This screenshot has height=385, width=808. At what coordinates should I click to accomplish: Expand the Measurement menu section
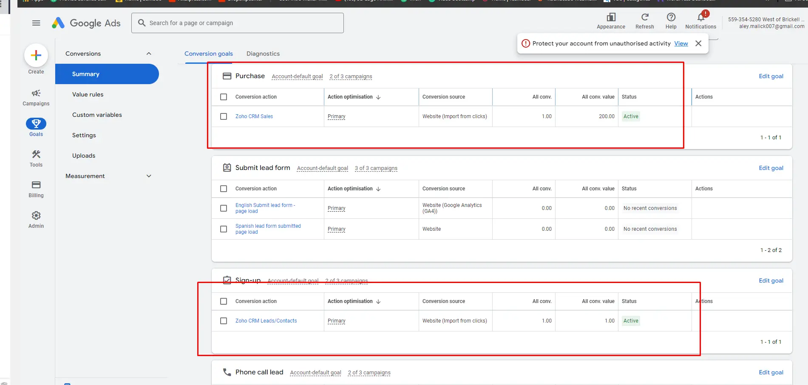(149, 176)
